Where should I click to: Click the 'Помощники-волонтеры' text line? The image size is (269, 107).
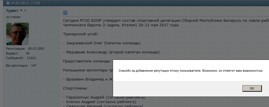[88, 70]
